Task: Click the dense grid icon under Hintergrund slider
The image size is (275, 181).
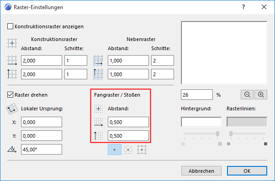Action: pos(220,144)
